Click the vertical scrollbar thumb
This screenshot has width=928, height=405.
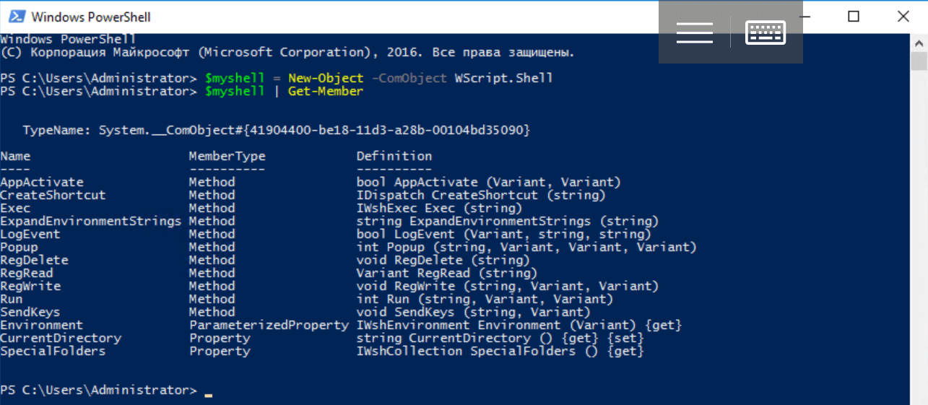919,62
